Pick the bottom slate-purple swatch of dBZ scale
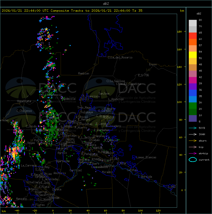 tap(193, 118)
